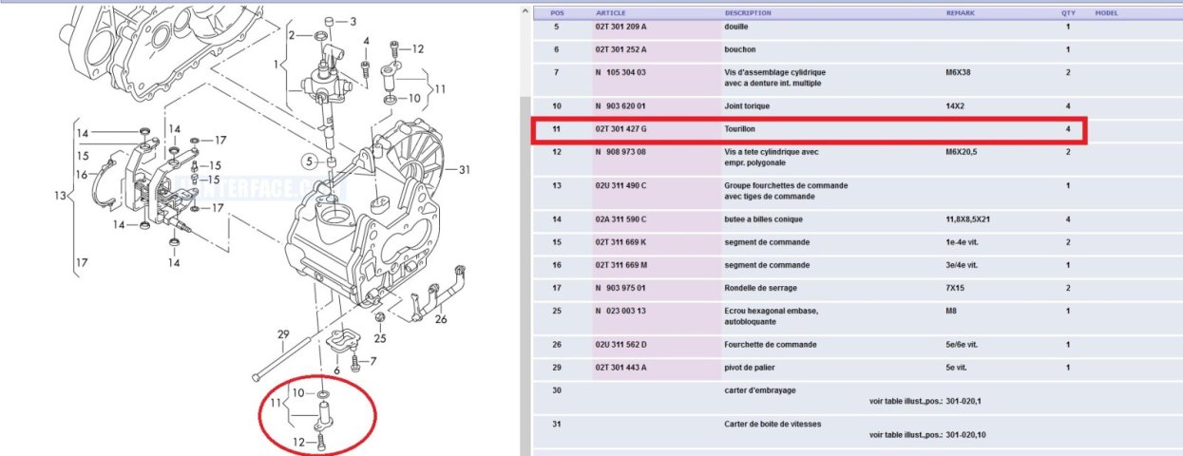Screen dimensions: 1183x456
Task: Select article number 02U 311 562 D
Action: (x=620, y=345)
